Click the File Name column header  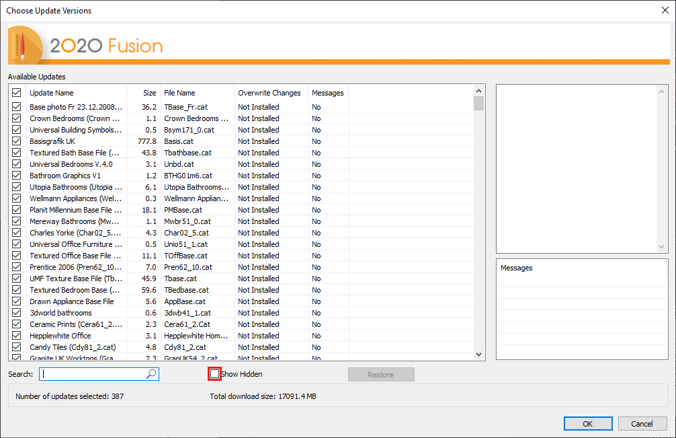[x=197, y=93]
